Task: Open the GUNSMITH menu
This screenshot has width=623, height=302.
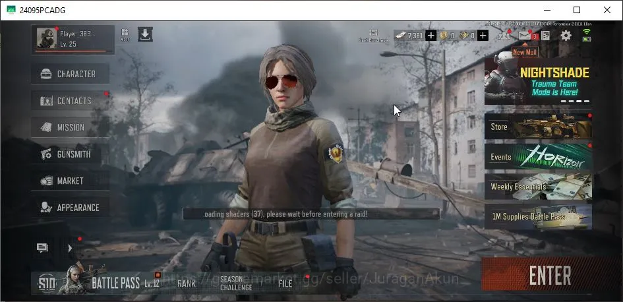Action: pyautogui.click(x=70, y=154)
